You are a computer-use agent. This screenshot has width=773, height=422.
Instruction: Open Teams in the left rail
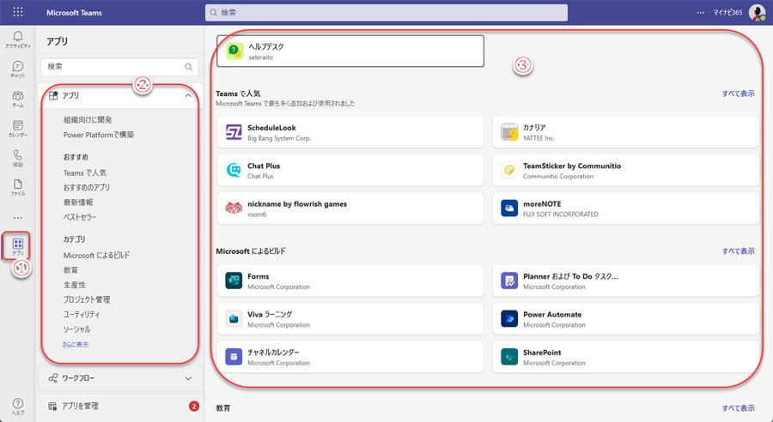tap(18, 99)
